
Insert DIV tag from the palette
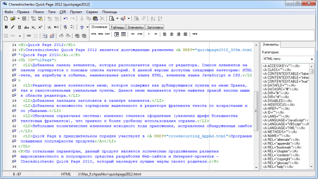133,34
